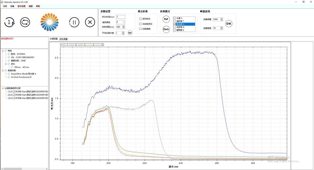Open the 文件 menu
This screenshot has height=170, width=314.
click(5, 6)
